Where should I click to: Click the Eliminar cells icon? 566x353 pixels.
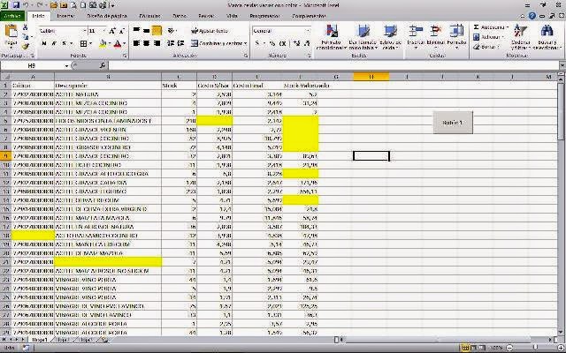pyautogui.click(x=436, y=34)
